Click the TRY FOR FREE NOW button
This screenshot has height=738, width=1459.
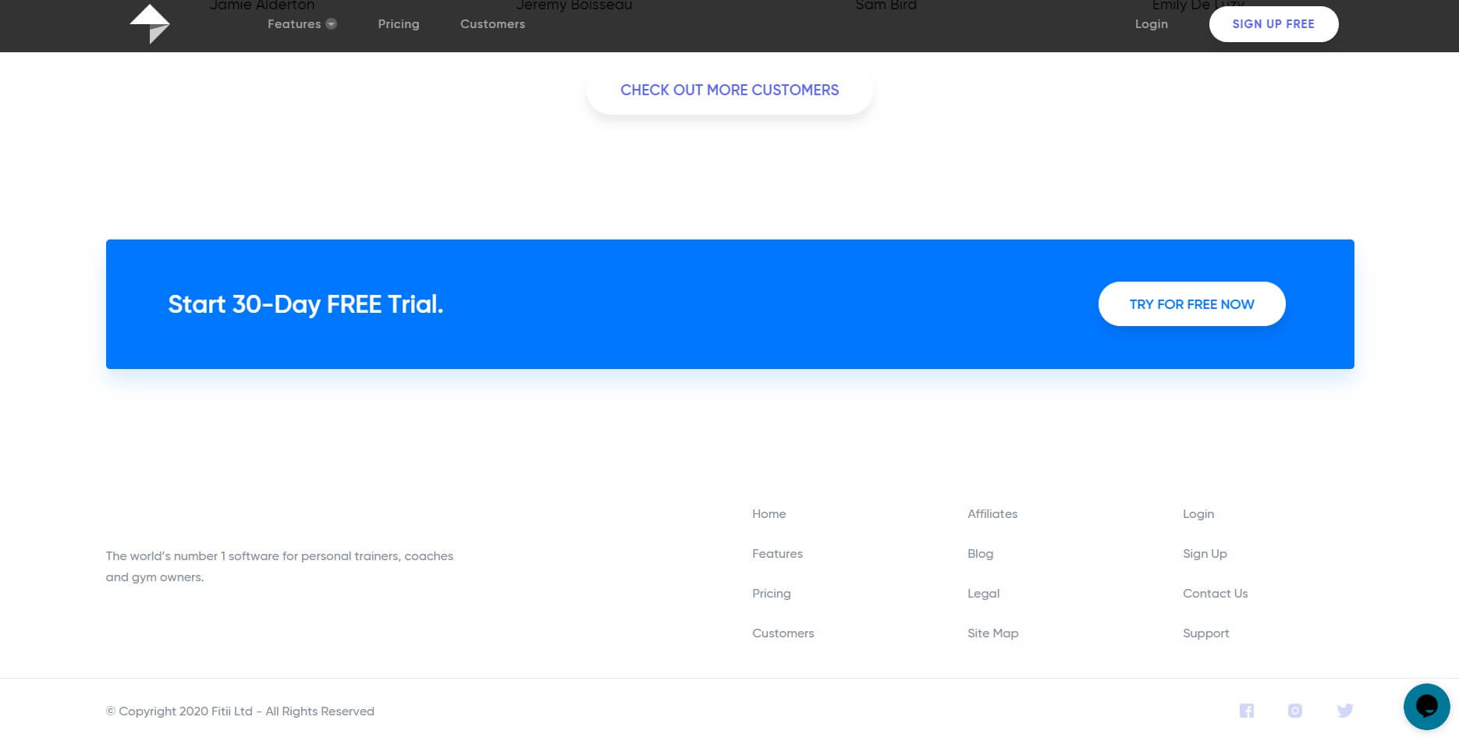coord(1191,304)
